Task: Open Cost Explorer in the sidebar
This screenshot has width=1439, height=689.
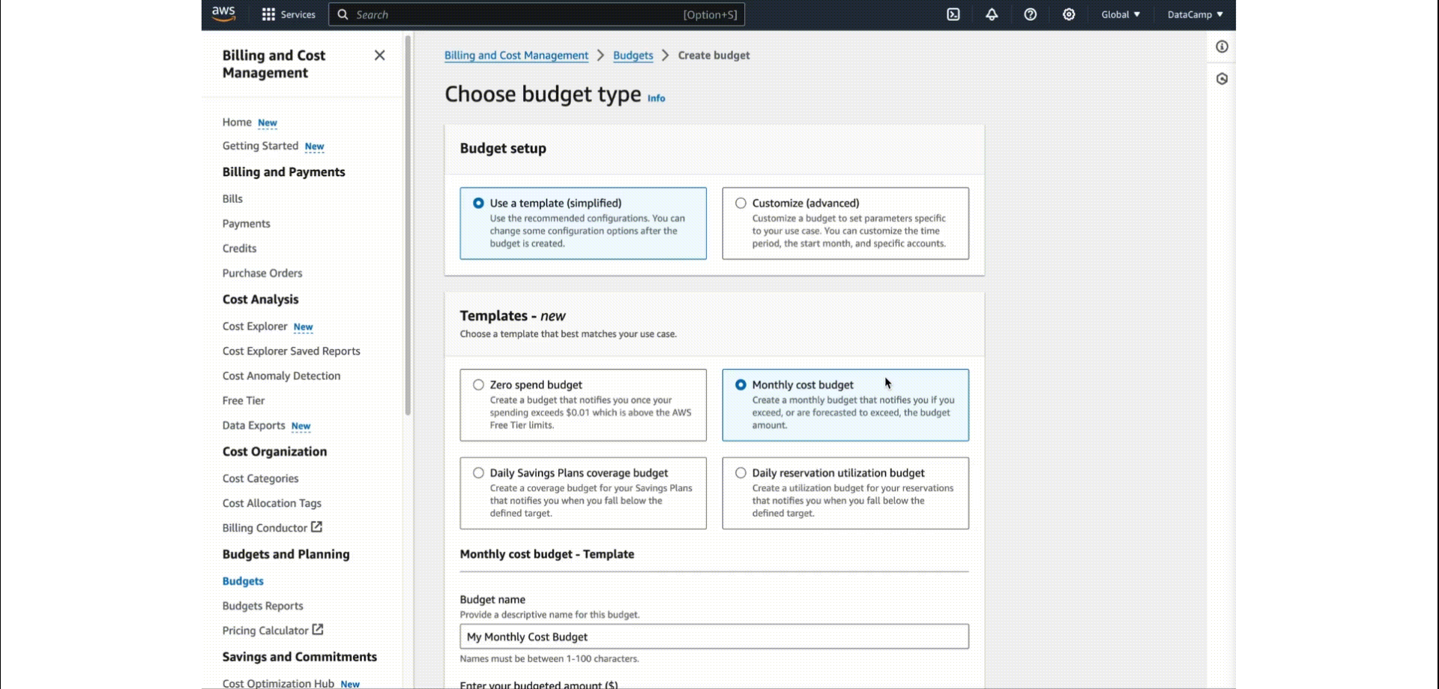Action: pyautogui.click(x=255, y=327)
